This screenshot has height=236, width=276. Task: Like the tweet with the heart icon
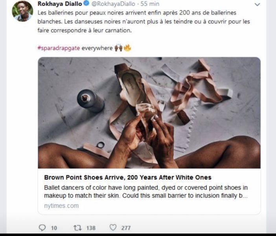coord(113,227)
